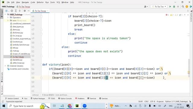The width and height of the screenshot is (193, 109).
Task: Open the File menu
Action: pos(8,2)
